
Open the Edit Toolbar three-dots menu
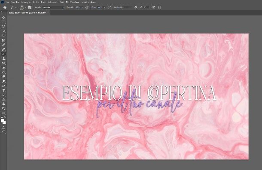click(3, 113)
